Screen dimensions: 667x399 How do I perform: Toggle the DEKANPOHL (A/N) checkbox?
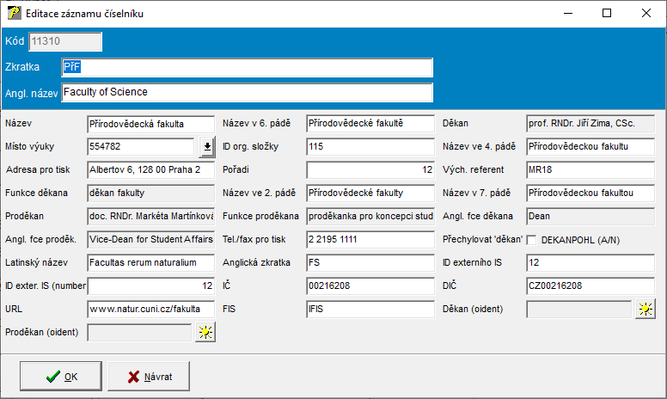[531, 239]
